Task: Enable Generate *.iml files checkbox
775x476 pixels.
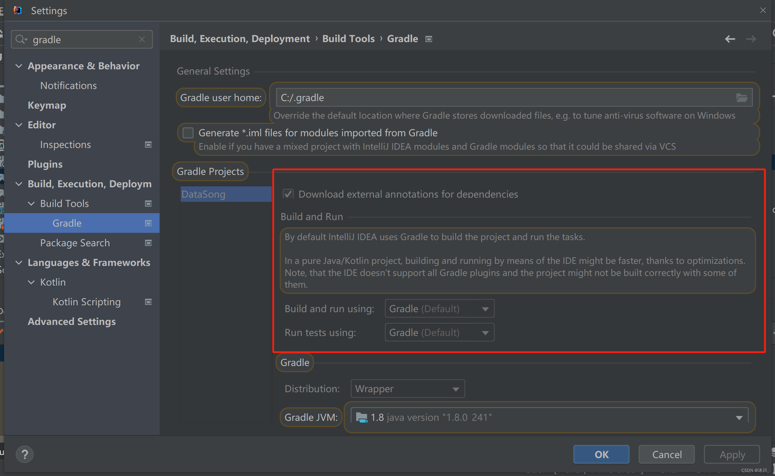Action: (x=188, y=133)
